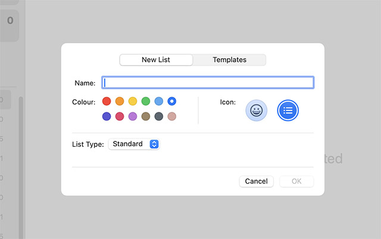381x239 pixels.
Task: Choose the light blue colour swatch
Action: pyautogui.click(x=159, y=102)
